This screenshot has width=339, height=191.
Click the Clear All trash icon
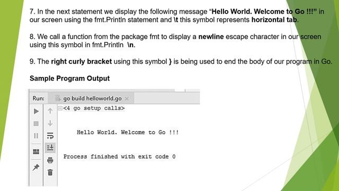tap(50, 172)
